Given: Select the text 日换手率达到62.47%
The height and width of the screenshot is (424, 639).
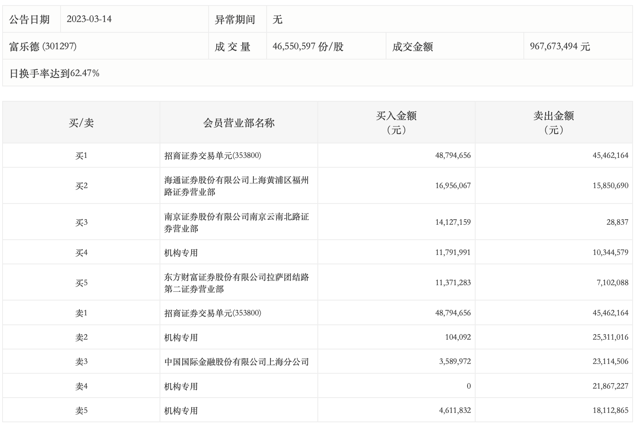Looking at the screenshot, I should [x=54, y=73].
